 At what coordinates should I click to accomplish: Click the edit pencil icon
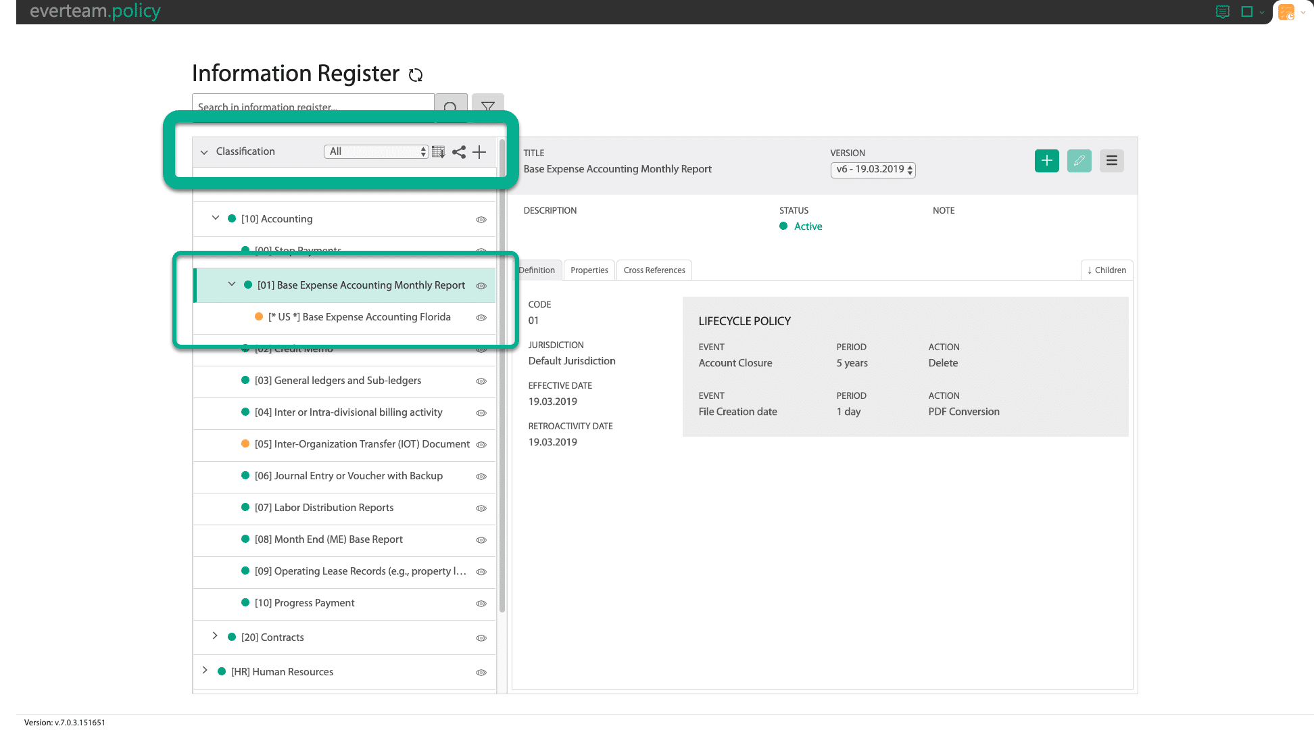tap(1079, 161)
